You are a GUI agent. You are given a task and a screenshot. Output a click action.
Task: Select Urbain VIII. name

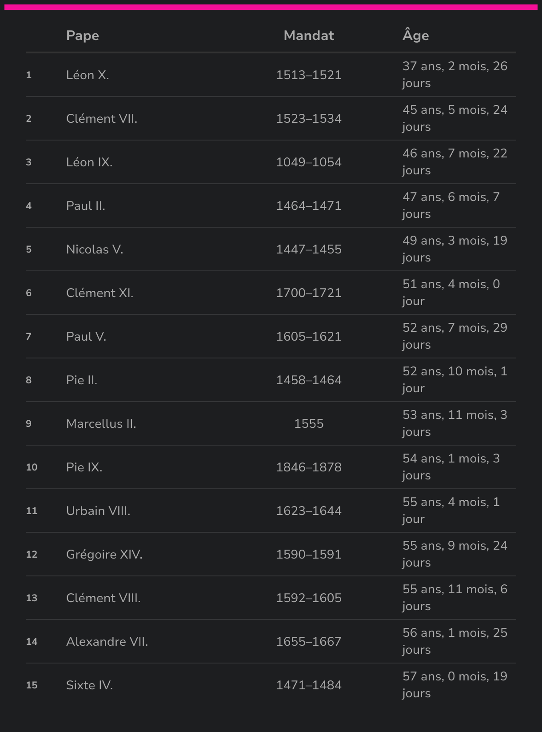(x=98, y=511)
